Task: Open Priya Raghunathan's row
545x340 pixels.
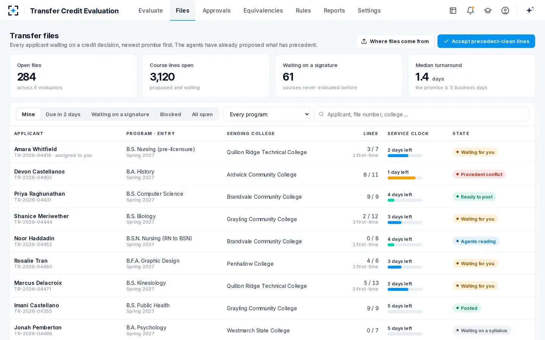Action: pos(272,196)
